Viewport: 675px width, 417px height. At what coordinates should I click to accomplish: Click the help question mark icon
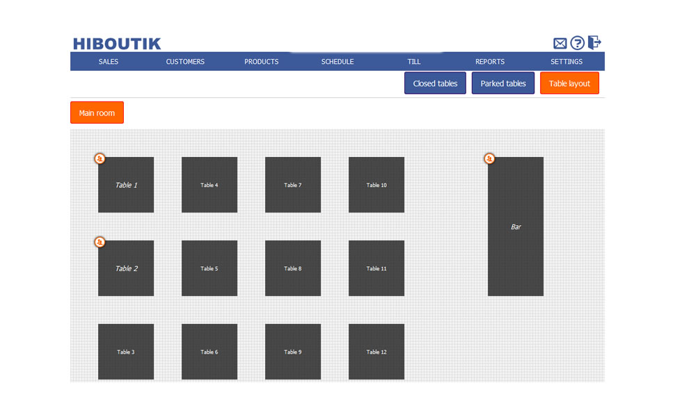[577, 43]
